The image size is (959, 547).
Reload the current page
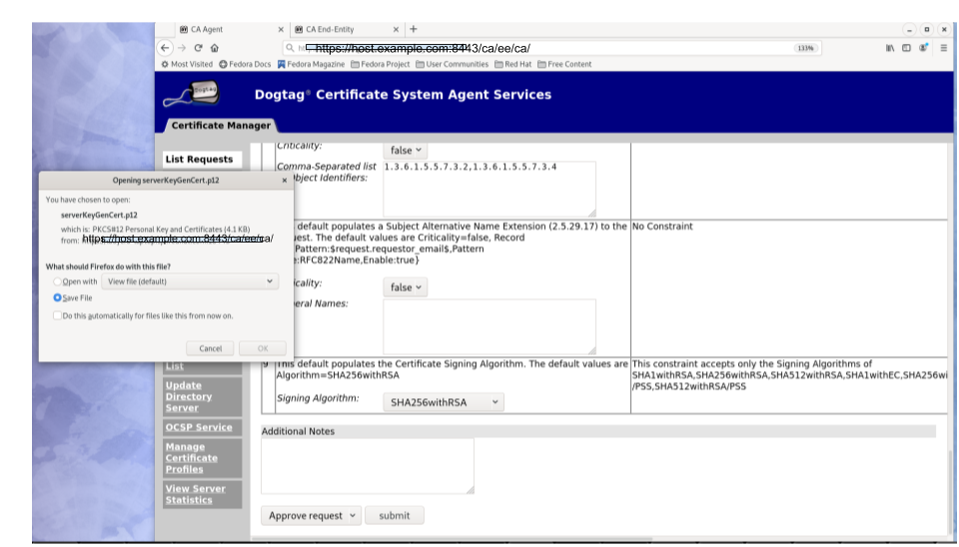(198, 47)
